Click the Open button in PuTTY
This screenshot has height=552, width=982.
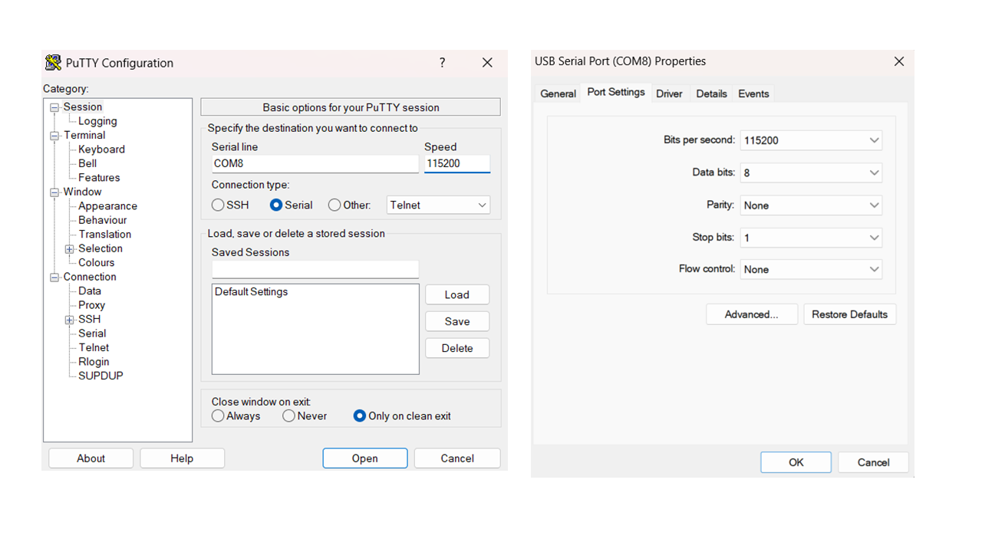(x=365, y=458)
